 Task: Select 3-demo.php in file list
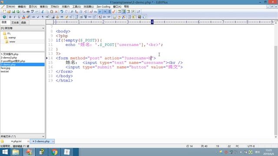click(x=22, y=65)
